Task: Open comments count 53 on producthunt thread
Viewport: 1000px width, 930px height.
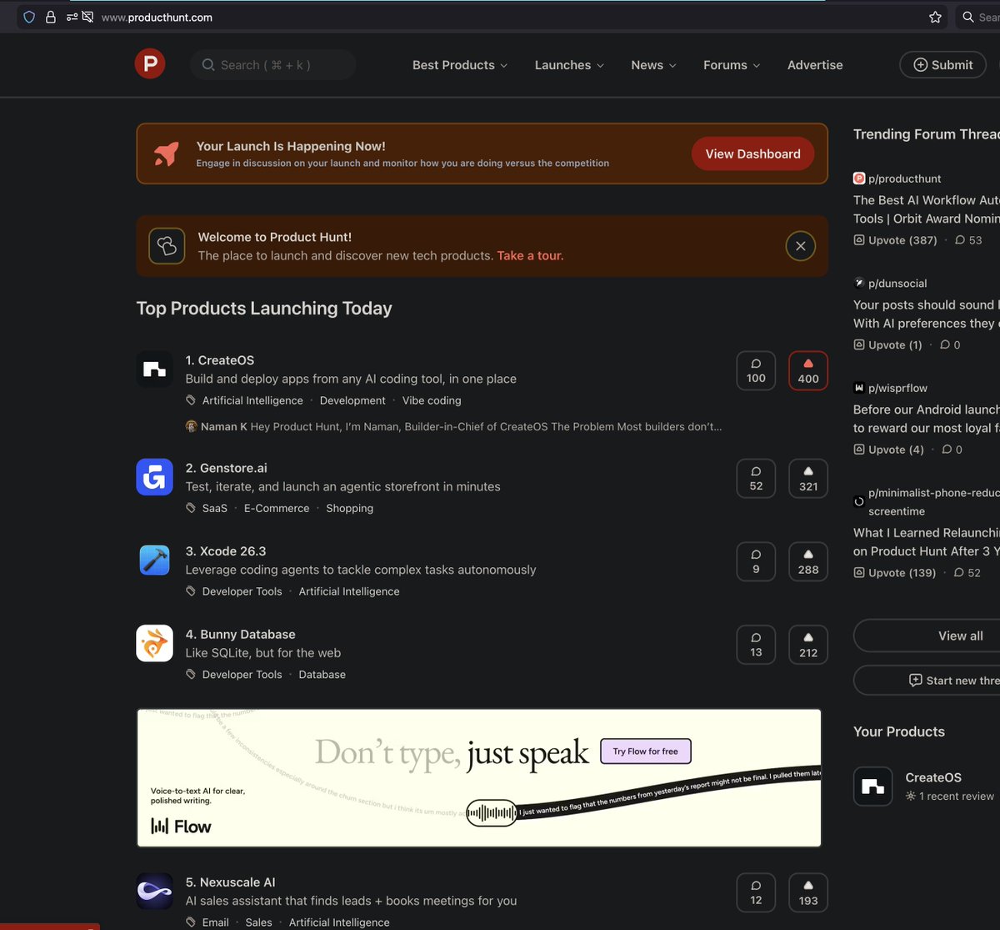Action: 968,240
